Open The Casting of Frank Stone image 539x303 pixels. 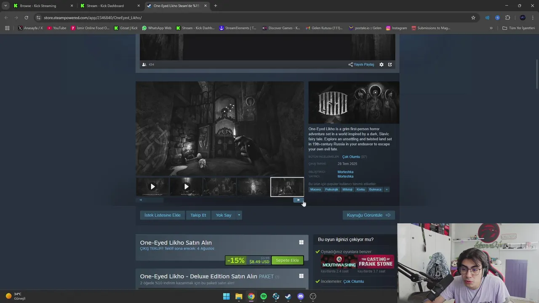click(376, 261)
